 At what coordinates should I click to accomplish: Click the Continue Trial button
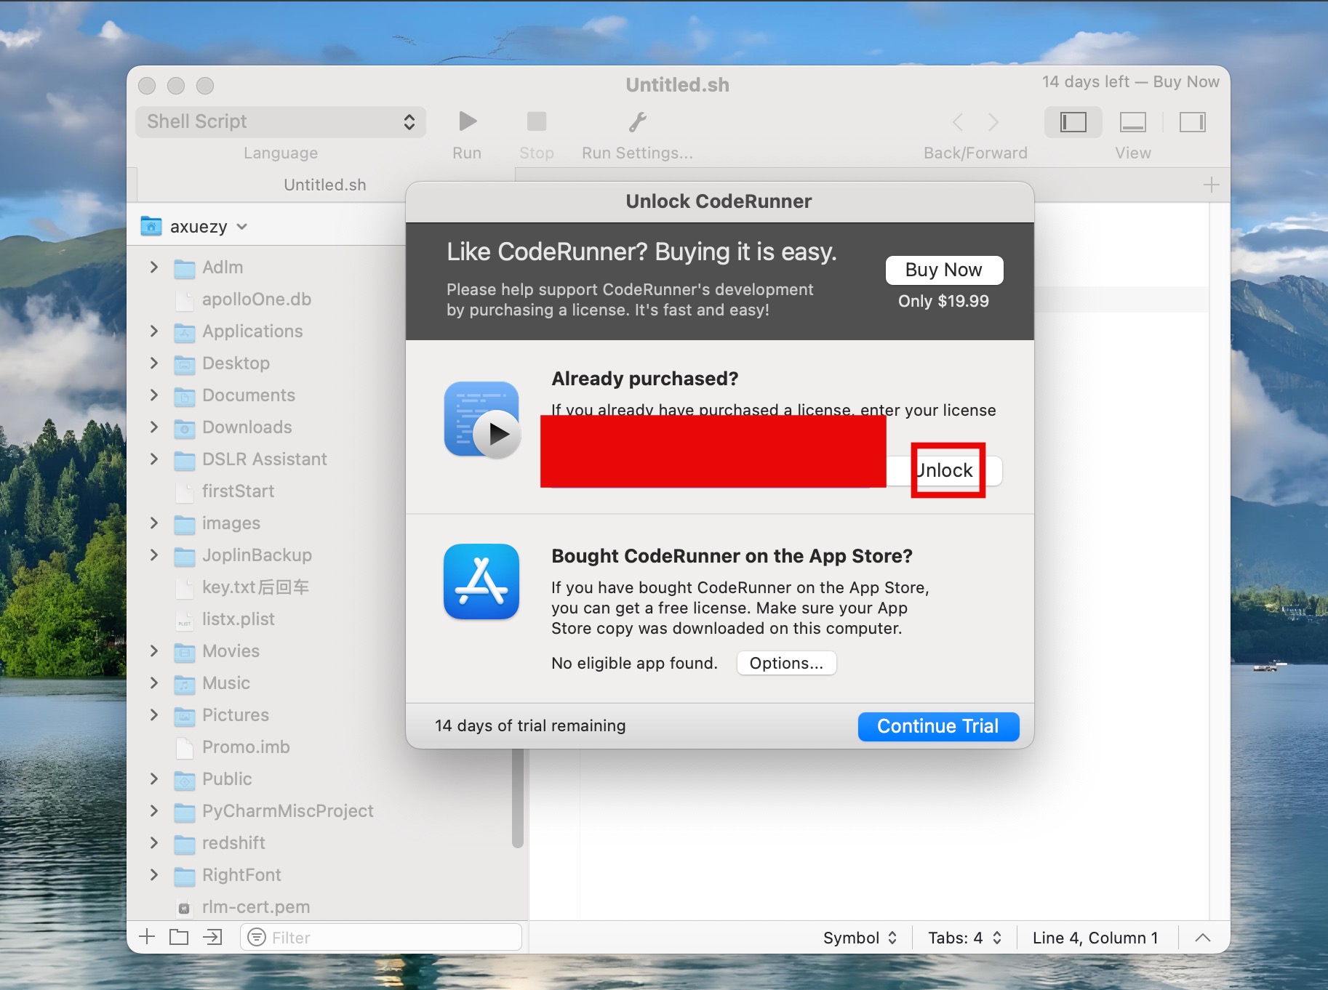point(937,726)
